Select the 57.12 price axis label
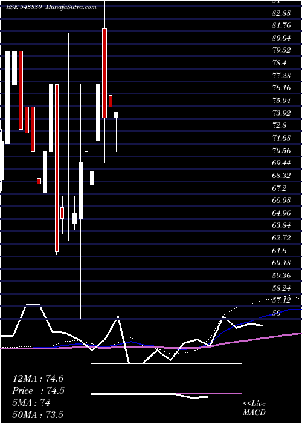Screen dimensions: 302x424 click(x=281, y=300)
